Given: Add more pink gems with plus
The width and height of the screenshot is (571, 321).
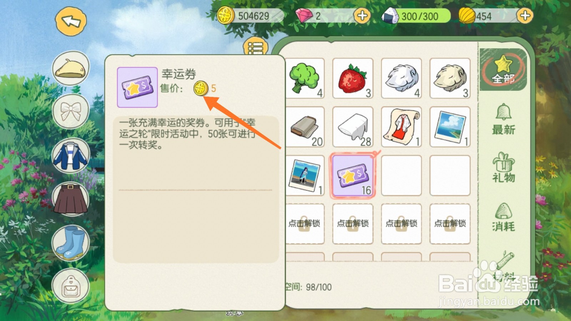Looking at the screenshot, I should (362, 16).
